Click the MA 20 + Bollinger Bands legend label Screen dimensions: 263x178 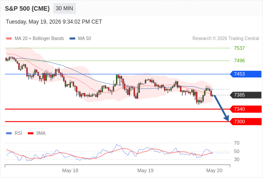click(x=39, y=39)
